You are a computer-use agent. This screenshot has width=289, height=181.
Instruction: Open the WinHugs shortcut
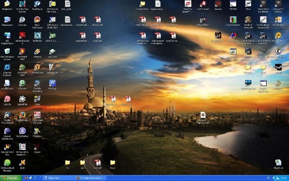pyautogui.click(x=52, y=83)
